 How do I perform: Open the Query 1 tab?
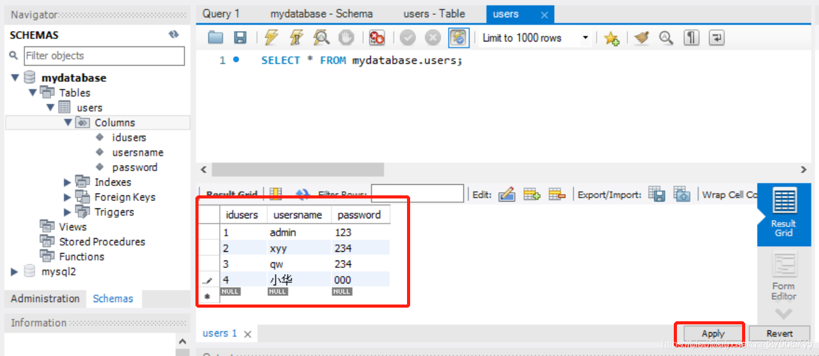[x=221, y=14]
